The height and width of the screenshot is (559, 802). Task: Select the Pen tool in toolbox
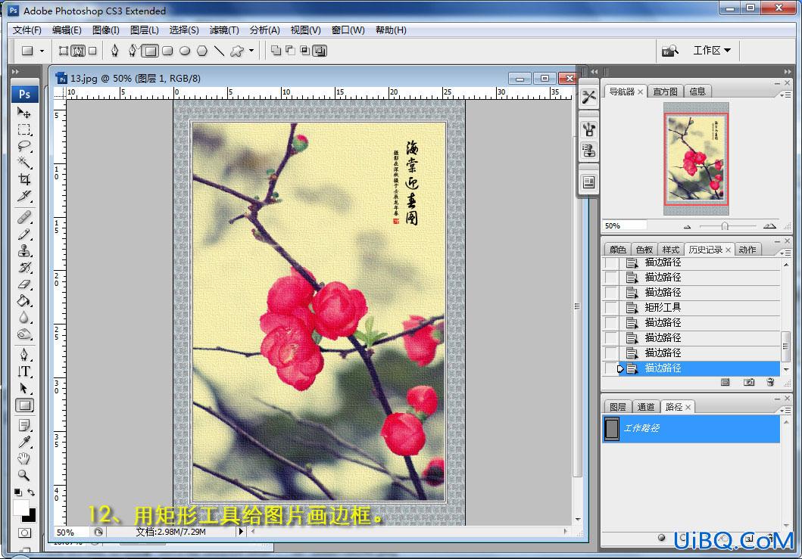click(24, 355)
